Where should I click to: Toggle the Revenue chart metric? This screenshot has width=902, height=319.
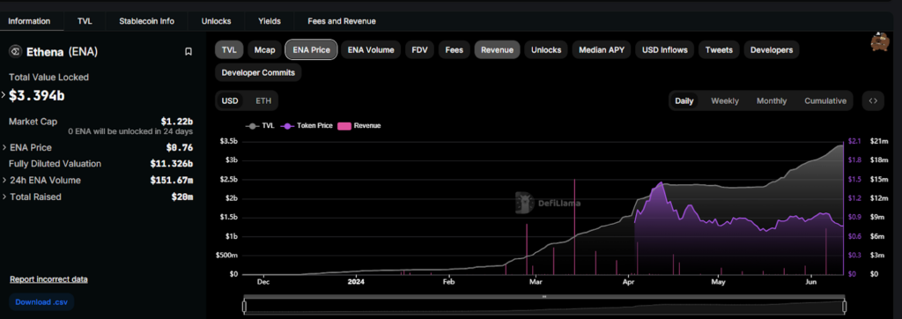pos(497,50)
